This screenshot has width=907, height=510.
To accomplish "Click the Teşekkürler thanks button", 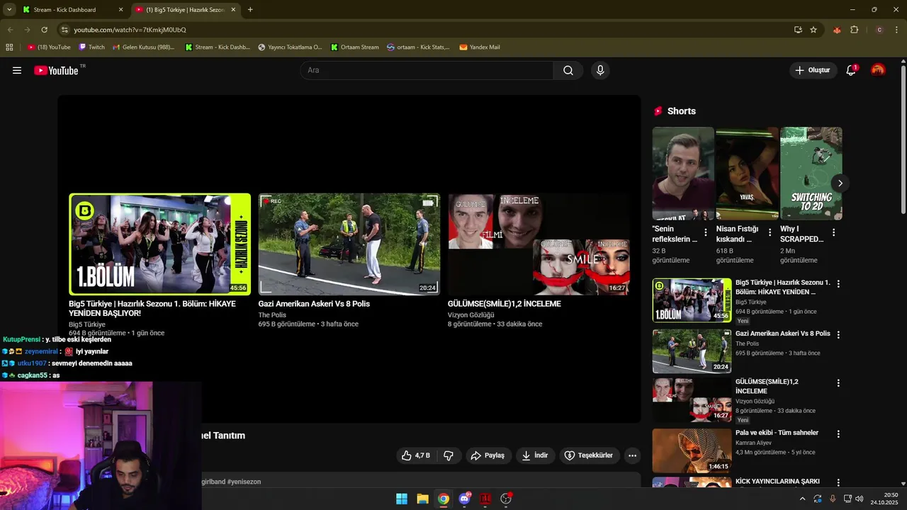I will click(x=590, y=455).
